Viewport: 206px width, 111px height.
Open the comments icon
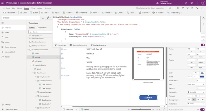point(178,8)
